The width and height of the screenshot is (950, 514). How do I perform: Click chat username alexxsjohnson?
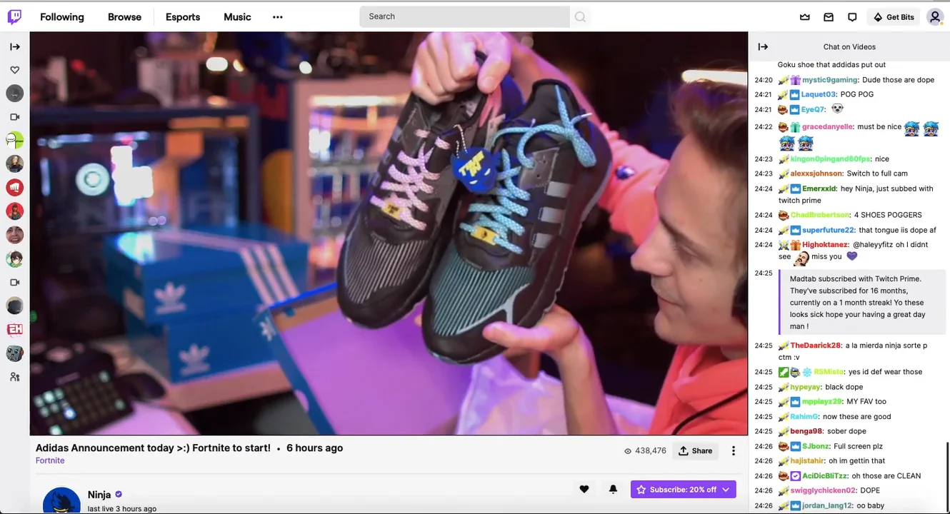[816, 173]
